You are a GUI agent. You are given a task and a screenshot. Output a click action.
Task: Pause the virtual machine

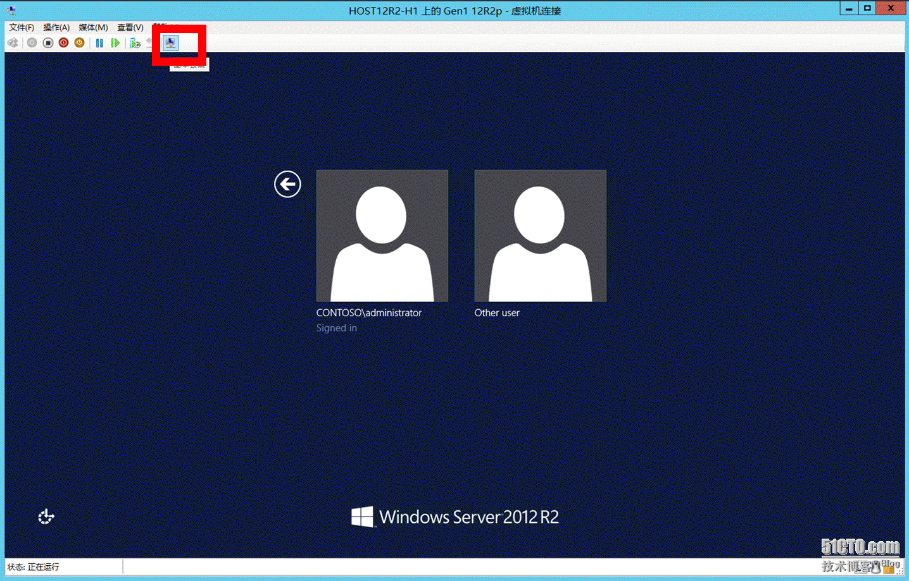point(99,43)
